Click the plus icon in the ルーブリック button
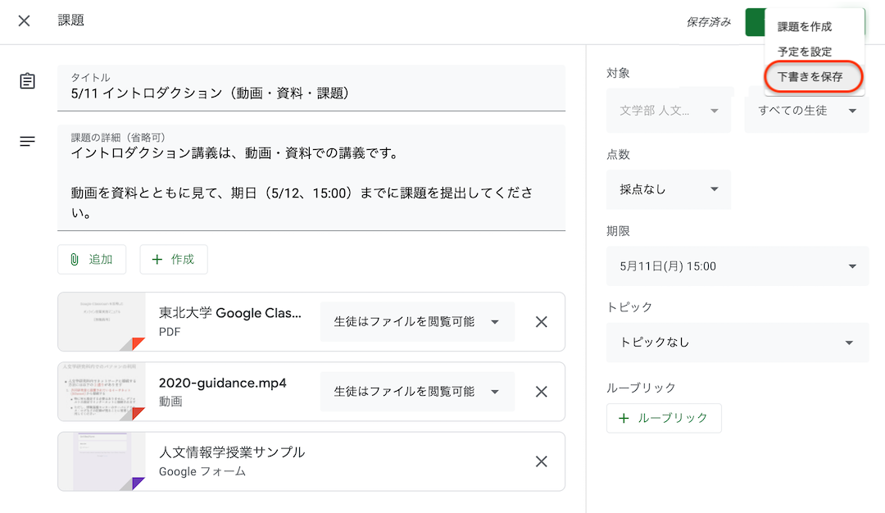This screenshot has width=885, height=513. (x=624, y=418)
